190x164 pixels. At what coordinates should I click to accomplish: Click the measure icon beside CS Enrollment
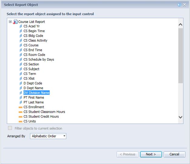(20, 107)
